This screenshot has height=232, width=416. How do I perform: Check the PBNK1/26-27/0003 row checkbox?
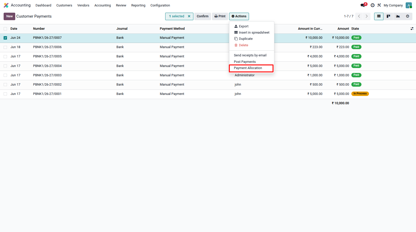tap(5, 75)
